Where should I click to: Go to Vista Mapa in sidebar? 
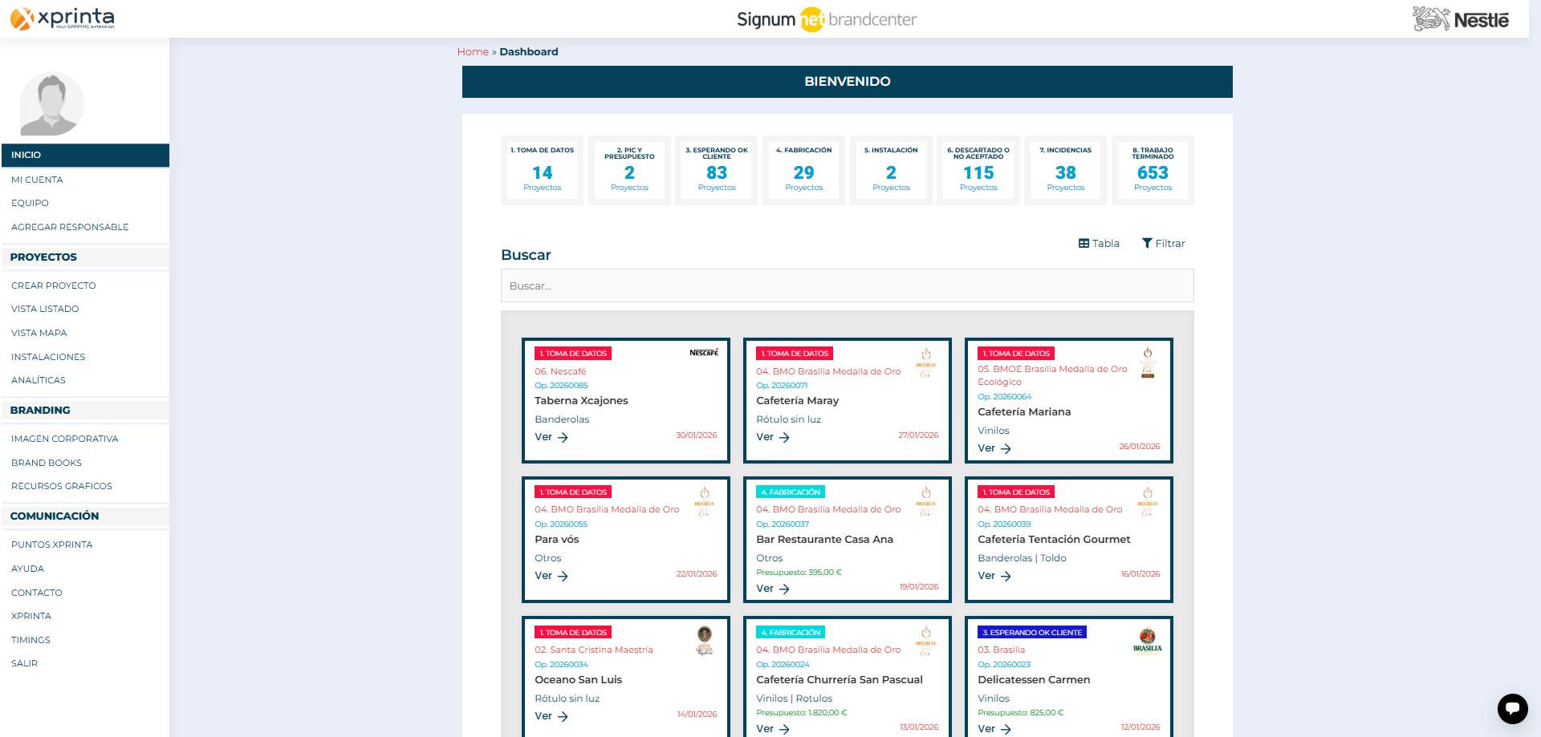pos(39,333)
